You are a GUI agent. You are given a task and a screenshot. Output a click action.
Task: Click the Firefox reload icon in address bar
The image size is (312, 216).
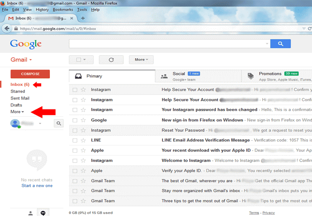click(x=310, y=29)
